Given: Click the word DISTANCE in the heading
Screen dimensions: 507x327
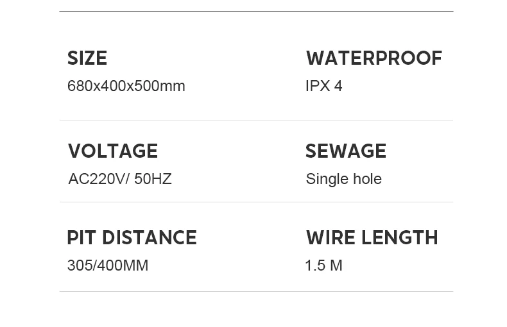Looking at the screenshot, I should [x=150, y=238].
